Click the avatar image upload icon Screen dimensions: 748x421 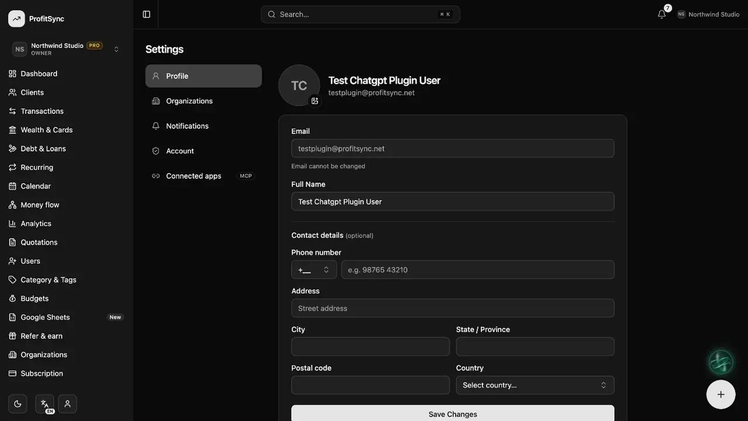[314, 101]
